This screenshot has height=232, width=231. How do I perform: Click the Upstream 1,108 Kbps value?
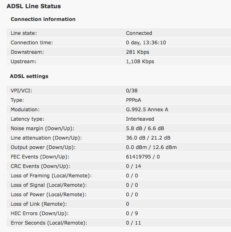click(x=140, y=62)
